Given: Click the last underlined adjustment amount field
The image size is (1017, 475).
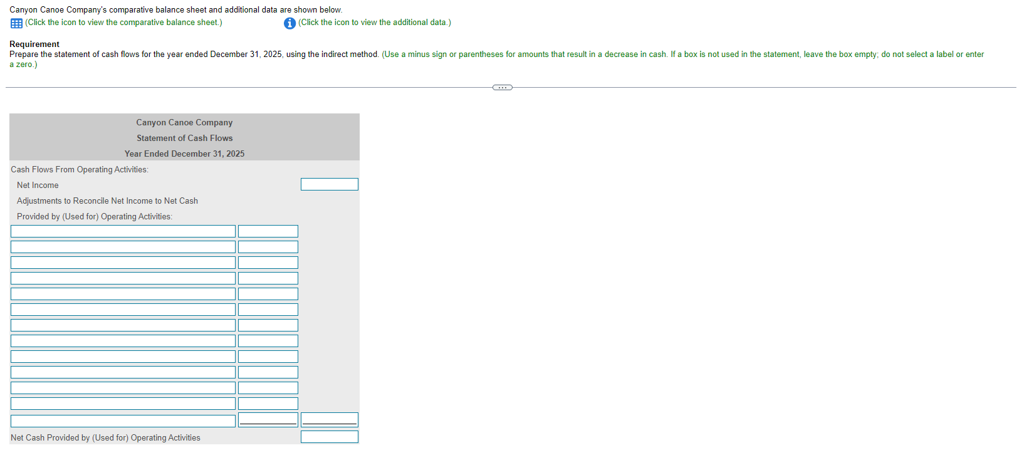Looking at the screenshot, I should click(x=268, y=420).
